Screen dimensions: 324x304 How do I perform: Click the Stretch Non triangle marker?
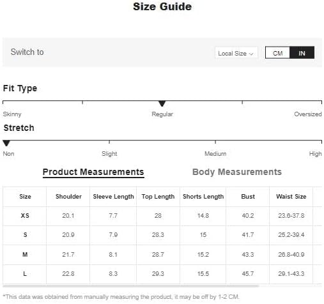click(x=6, y=143)
